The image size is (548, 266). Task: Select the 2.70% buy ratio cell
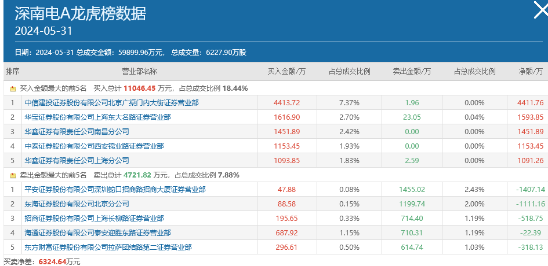[349, 117]
